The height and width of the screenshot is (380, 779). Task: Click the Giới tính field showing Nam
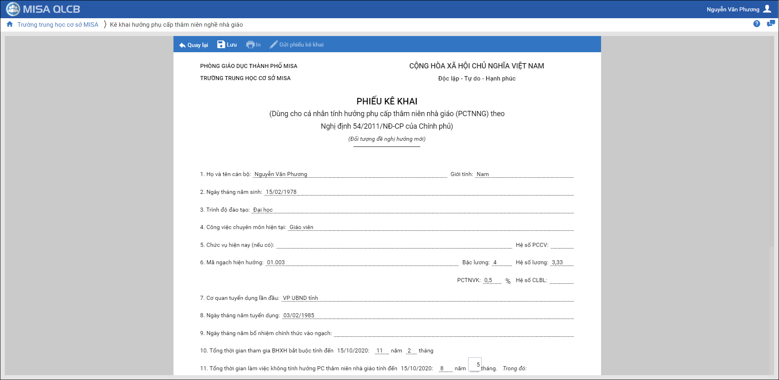click(524, 174)
